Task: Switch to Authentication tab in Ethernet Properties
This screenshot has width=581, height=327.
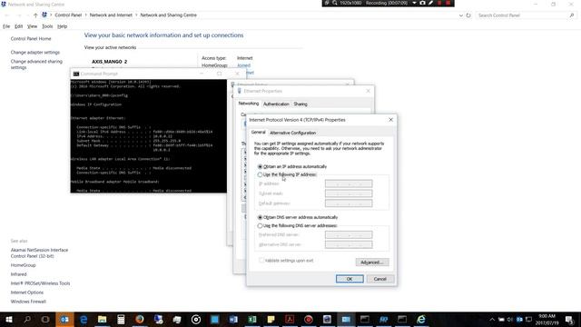Action: pos(276,104)
